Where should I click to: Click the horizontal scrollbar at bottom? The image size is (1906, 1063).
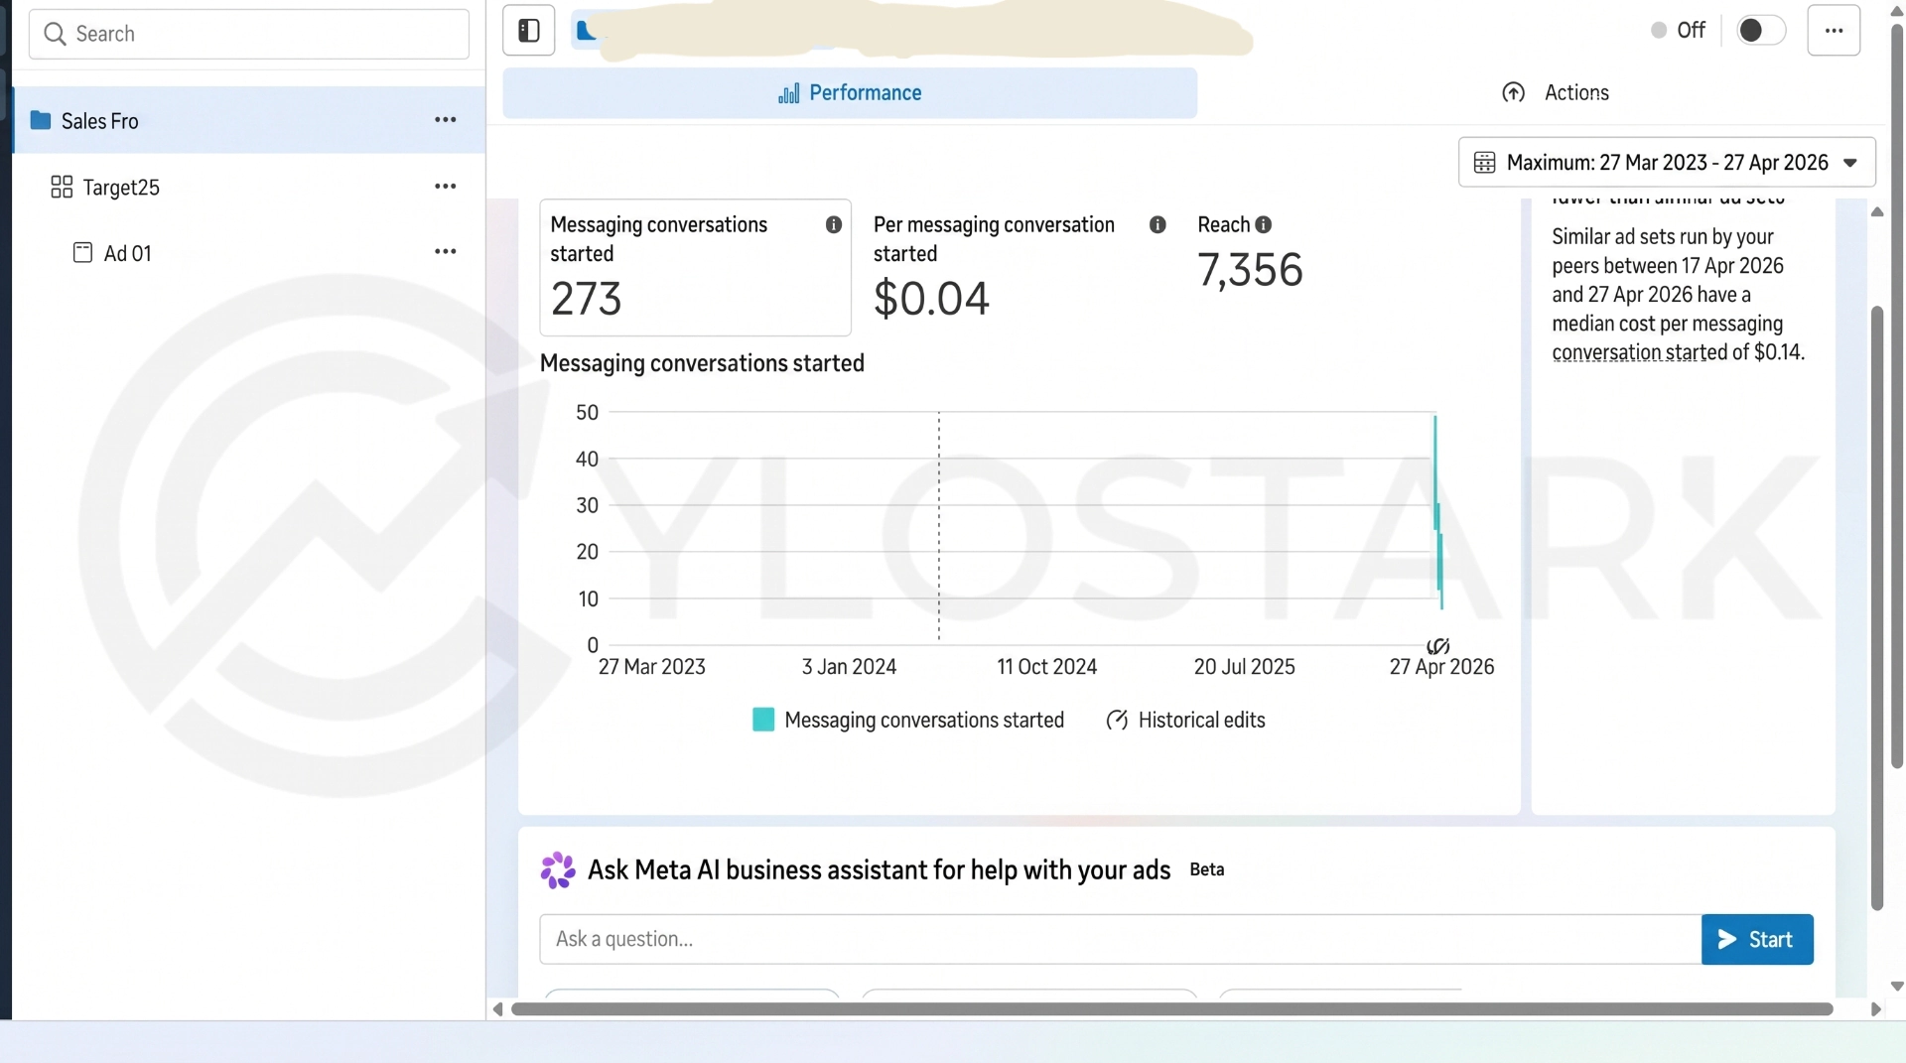[x=1171, y=1009]
